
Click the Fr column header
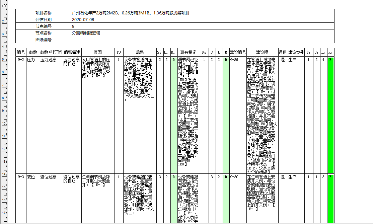coord(308,52)
